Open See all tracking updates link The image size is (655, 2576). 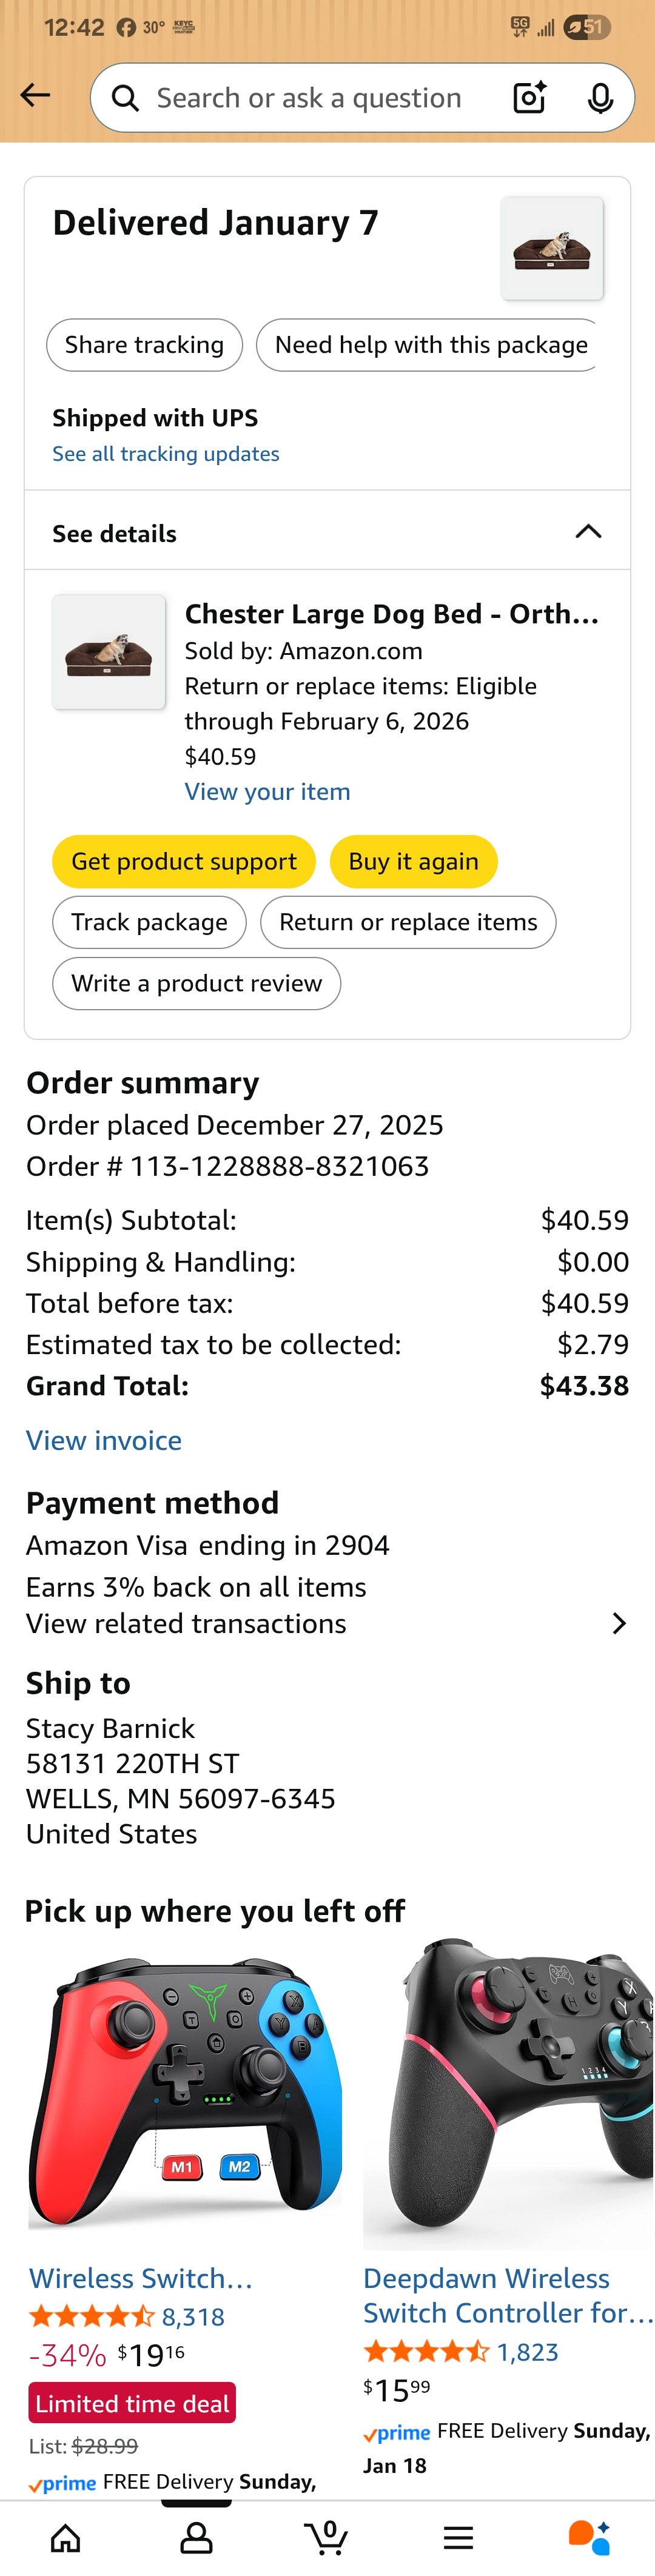click(166, 454)
